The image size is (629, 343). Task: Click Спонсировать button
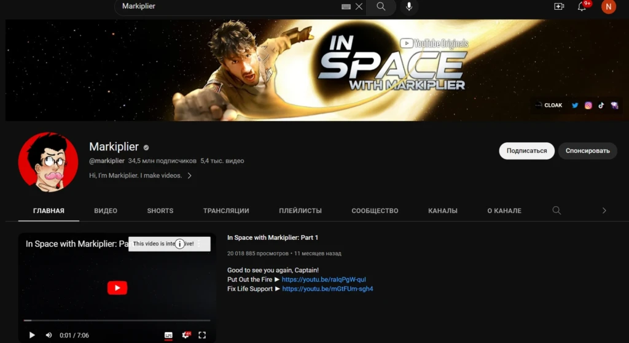[588, 151]
